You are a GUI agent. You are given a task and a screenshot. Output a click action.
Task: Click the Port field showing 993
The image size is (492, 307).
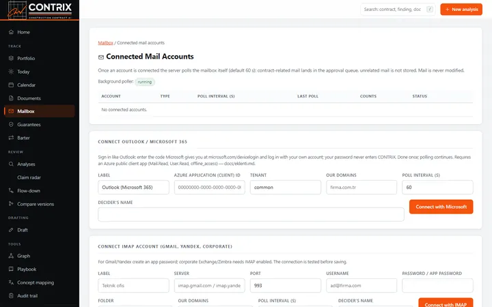coord(286,285)
